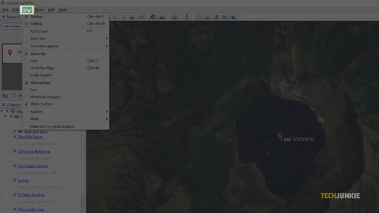The image size is (379, 213).
Task: Click the Add Image Overlay toolbar icon
Action: tap(133, 17)
